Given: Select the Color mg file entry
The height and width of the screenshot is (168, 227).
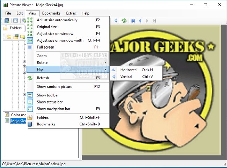Looking at the screenshot, I should pos(19,115).
